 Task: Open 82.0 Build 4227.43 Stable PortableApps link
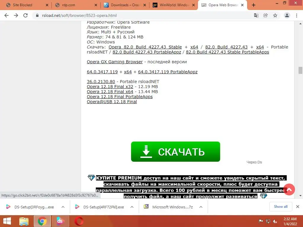[x=228, y=52]
